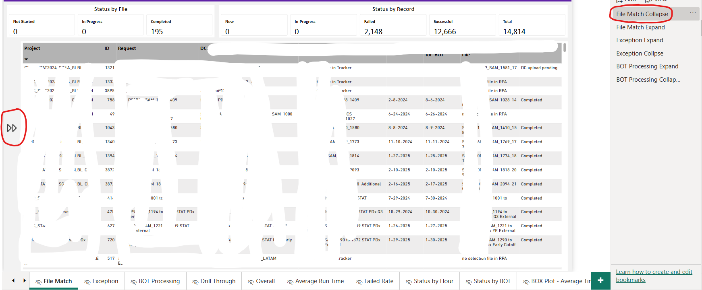Add a new report page with plus button

[600, 280]
